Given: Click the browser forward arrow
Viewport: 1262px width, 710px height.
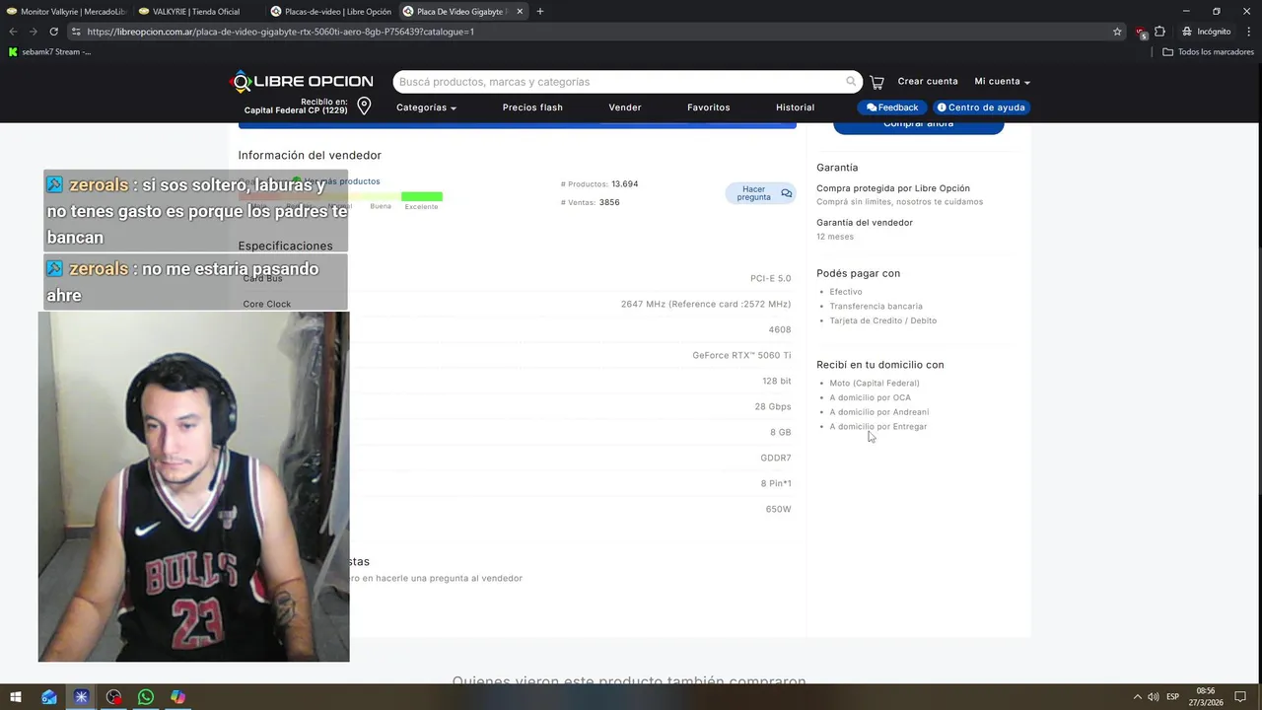Looking at the screenshot, I should tap(33, 32).
